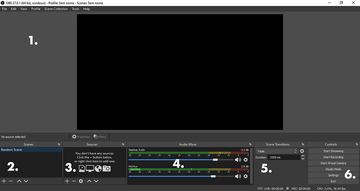Click the OBS logo in title bar

click(x=3, y=3)
